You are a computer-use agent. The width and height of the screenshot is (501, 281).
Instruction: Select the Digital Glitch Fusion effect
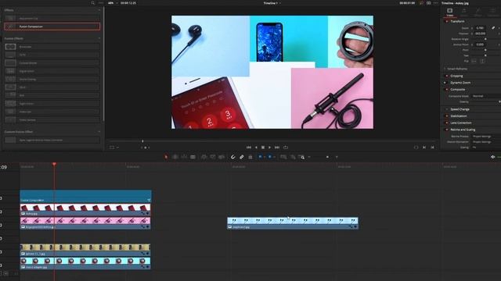[52, 71]
